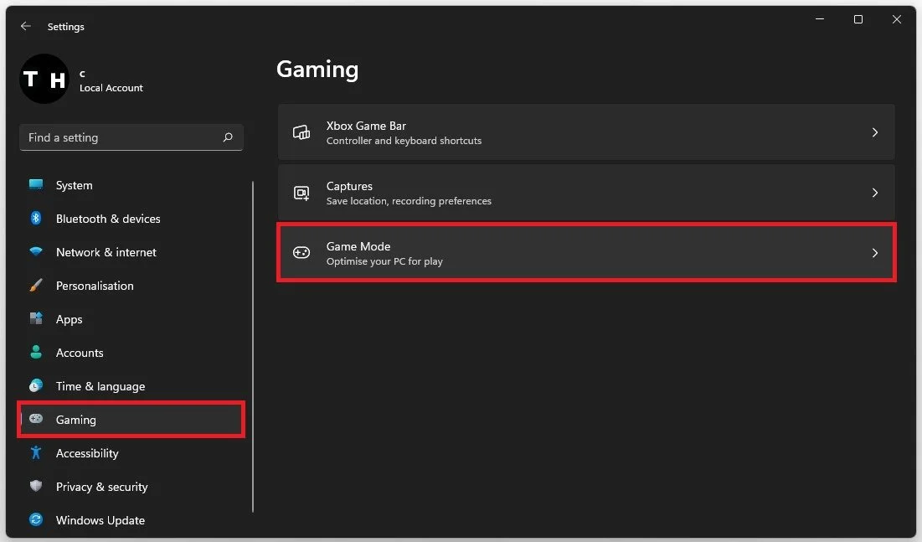
Task: Click the Privacy & security shield icon
Action: pos(36,487)
